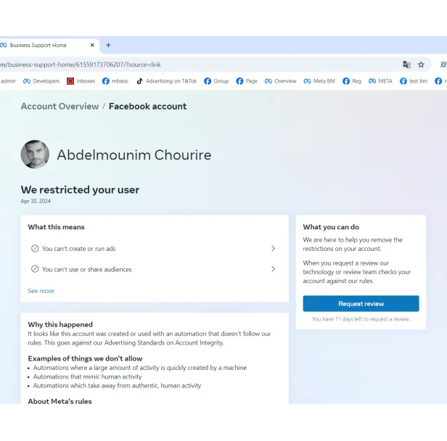Screen dimensions: 447x441
Task: Open the Inboxes bookmark
Action: pyautogui.click(x=81, y=81)
